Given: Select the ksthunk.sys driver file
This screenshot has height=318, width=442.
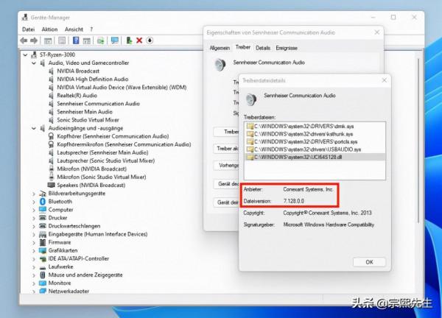Looking at the screenshot, I should 304,134.
